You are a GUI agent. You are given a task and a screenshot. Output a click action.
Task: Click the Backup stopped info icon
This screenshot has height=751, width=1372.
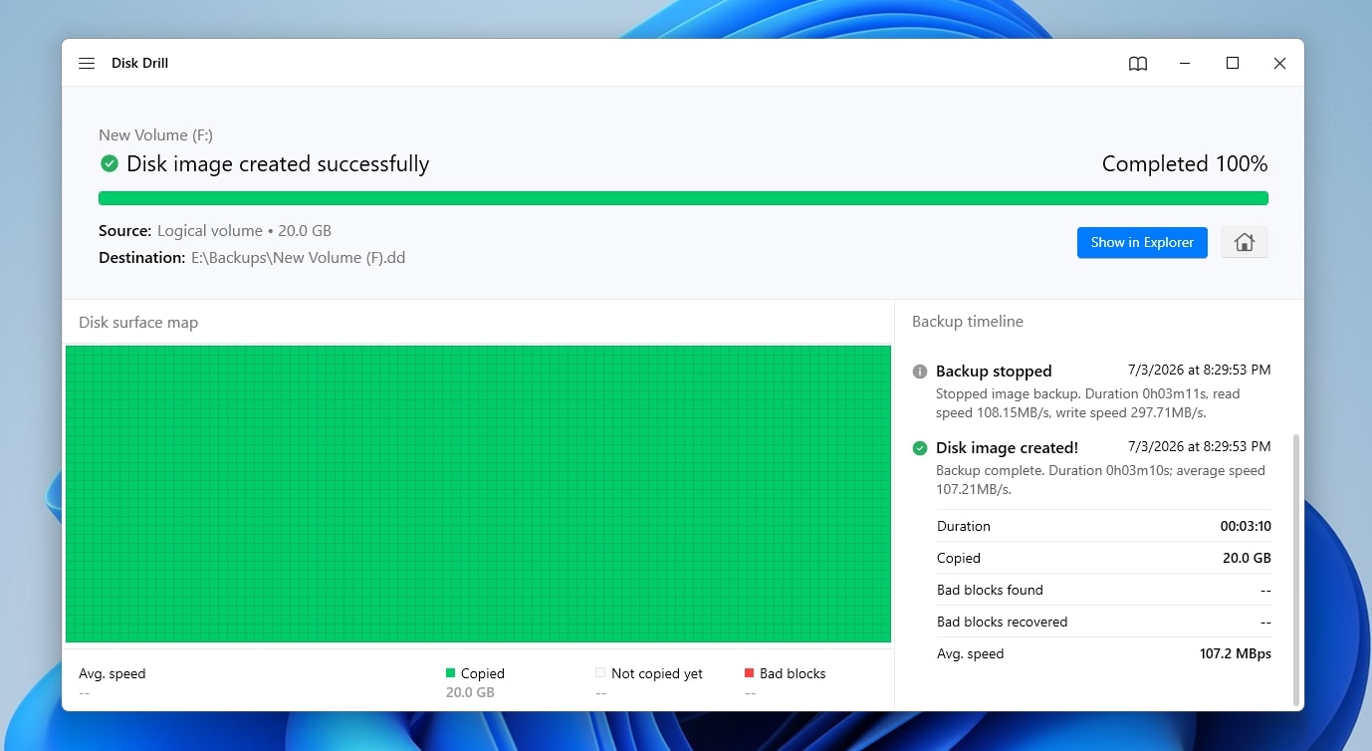(920, 372)
